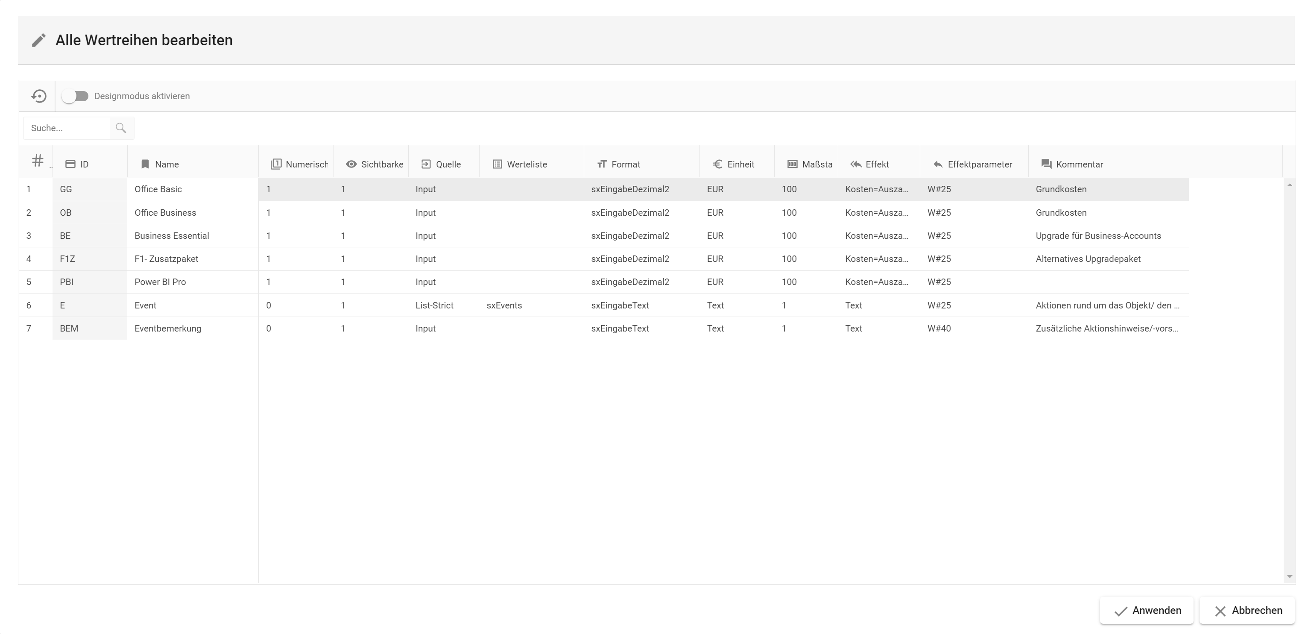Viewport: 1311px width, 634px height.
Task: Click the Quelle column input icon
Action: click(x=426, y=164)
